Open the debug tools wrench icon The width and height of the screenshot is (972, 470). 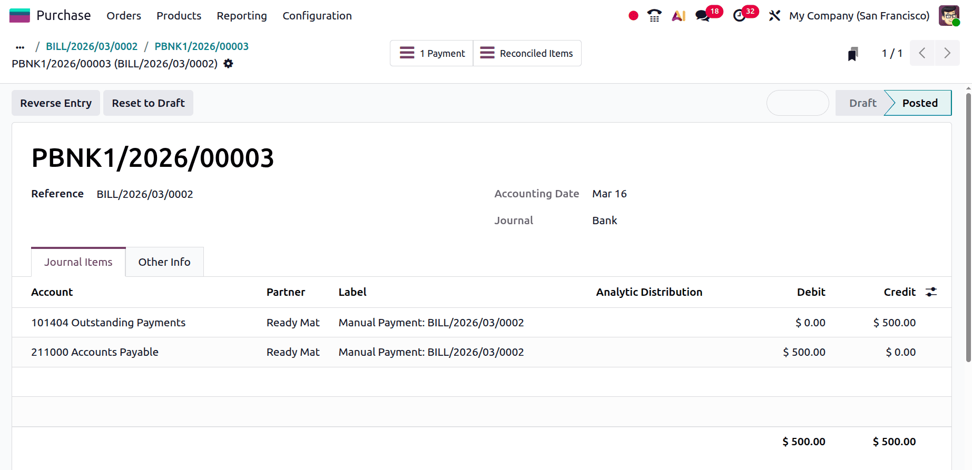pyautogui.click(x=774, y=16)
